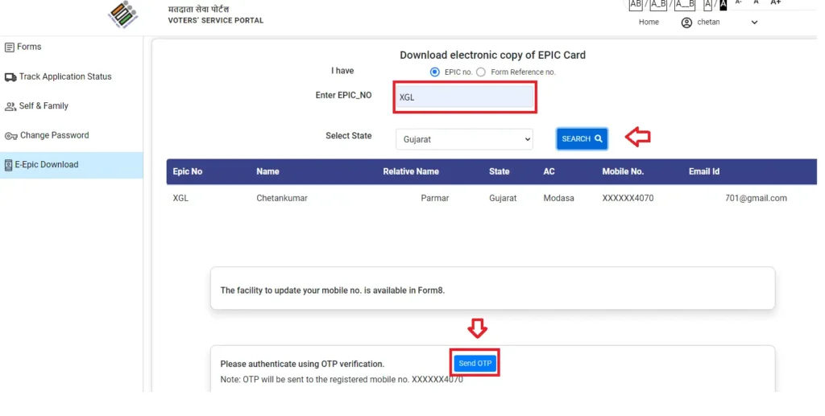This screenshot has height=416, width=825.
Task: Click the Gujarat state cell in table
Action: coord(503,199)
